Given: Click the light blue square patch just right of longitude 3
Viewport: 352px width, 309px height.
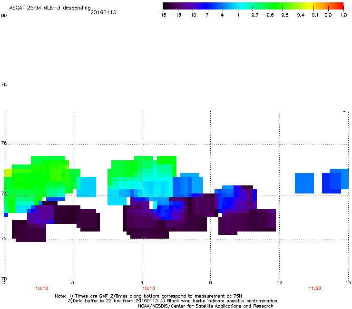Looking at the screenshot, I should coord(87,187).
